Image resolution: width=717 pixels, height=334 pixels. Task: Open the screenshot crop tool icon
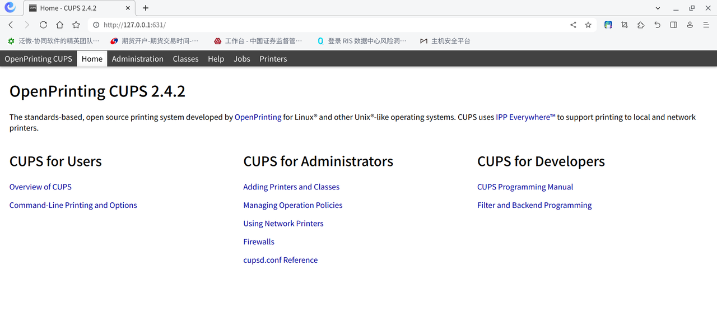point(625,25)
